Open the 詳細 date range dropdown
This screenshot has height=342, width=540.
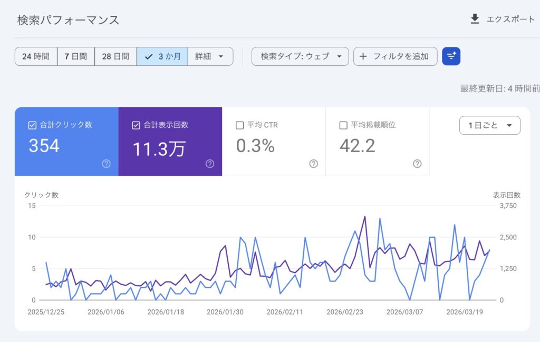[x=210, y=56]
